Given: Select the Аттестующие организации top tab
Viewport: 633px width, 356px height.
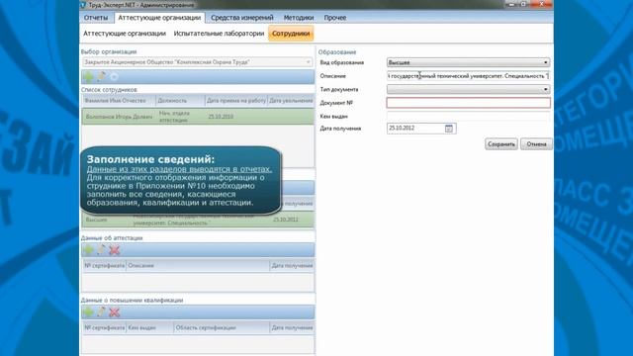Looking at the screenshot, I should [x=159, y=18].
